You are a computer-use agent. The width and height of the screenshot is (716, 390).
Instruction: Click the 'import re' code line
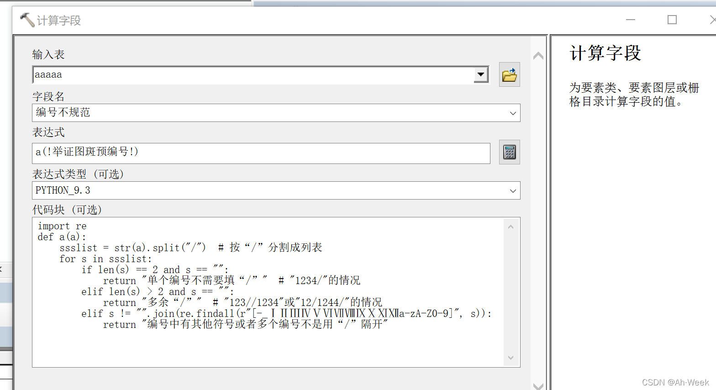(x=62, y=226)
